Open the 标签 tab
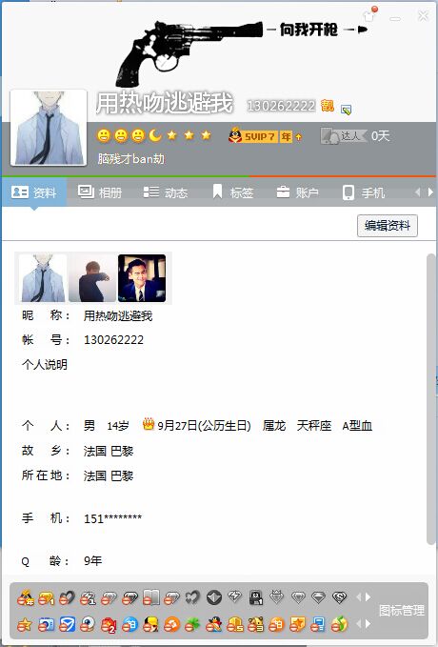The height and width of the screenshot is (647, 438). (x=232, y=192)
